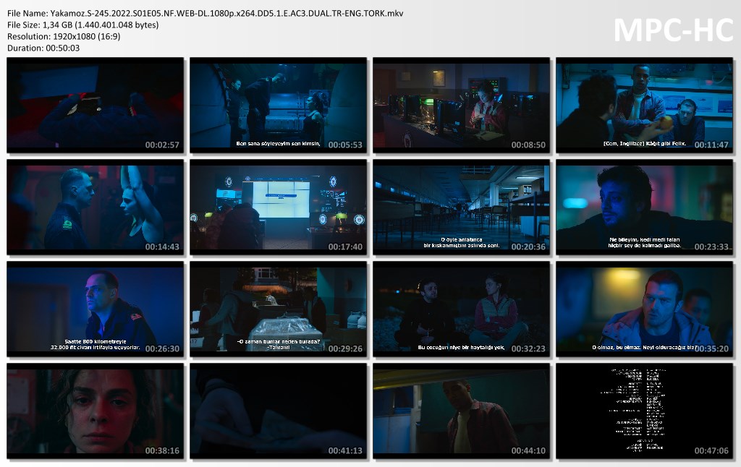The width and height of the screenshot is (741, 467).
Task: Click the MPC-HC logo
Action: pos(673,30)
